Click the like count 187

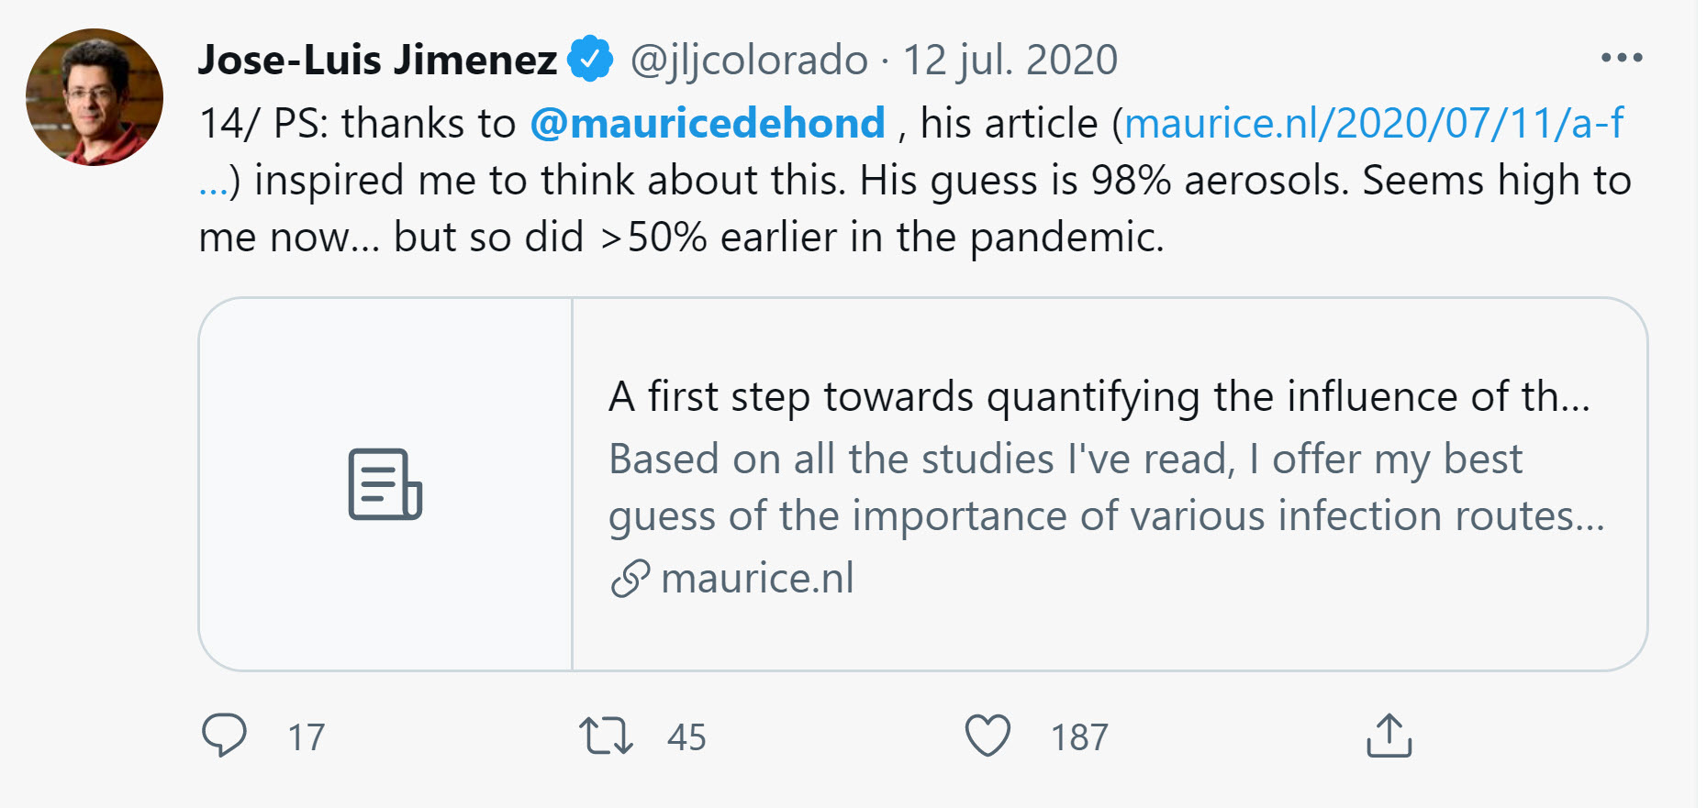[x=1080, y=737]
